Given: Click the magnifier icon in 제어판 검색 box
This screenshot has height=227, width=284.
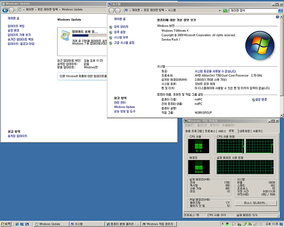Looking at the screenshot, I should click(280, 11).
